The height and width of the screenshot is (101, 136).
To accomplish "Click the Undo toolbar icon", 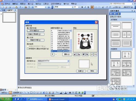I will pyautogui.click(x=20, y=7).
